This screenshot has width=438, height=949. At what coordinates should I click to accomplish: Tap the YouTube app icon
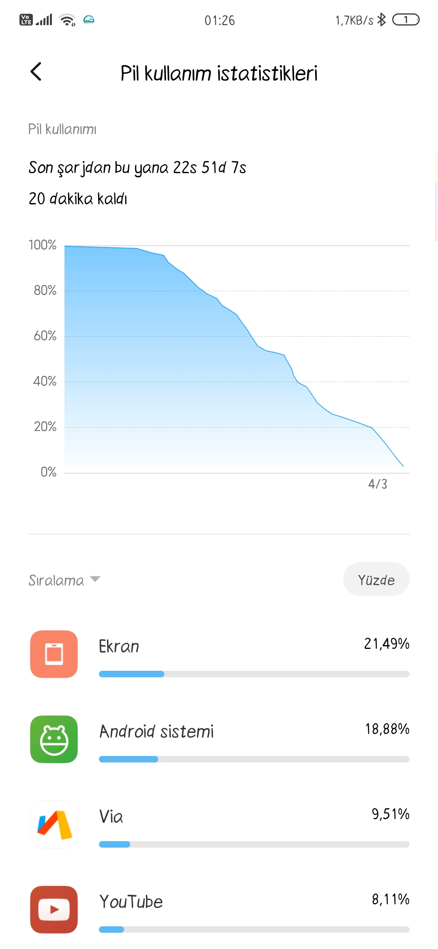(x=54, y=909)
